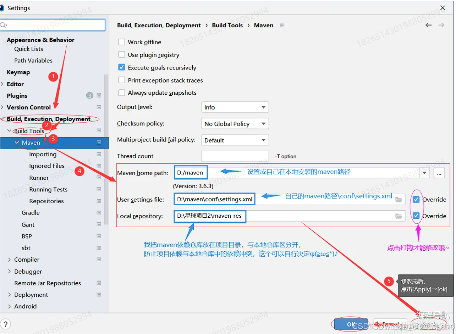
Task: Open the Importing settings page
Action: (43, 154)
